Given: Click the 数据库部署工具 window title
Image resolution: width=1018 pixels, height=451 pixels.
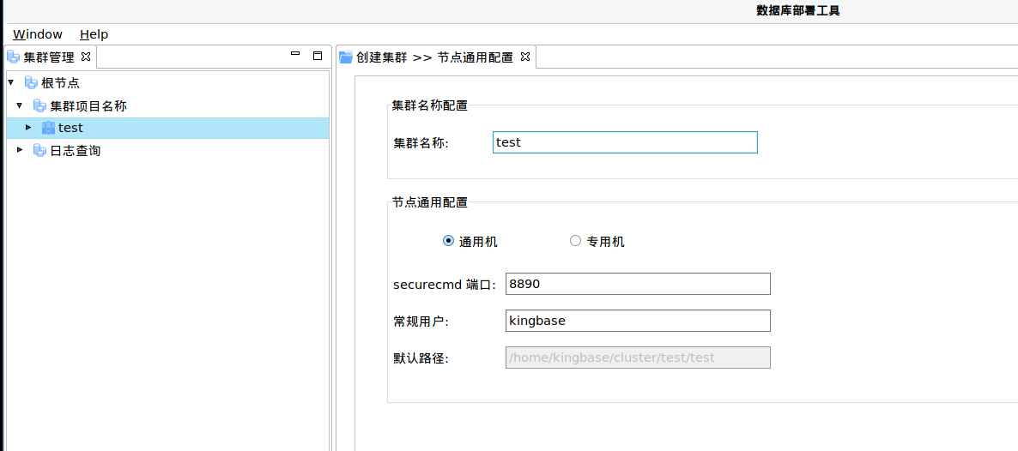Looking at the screenshot, I should point(798,10).
